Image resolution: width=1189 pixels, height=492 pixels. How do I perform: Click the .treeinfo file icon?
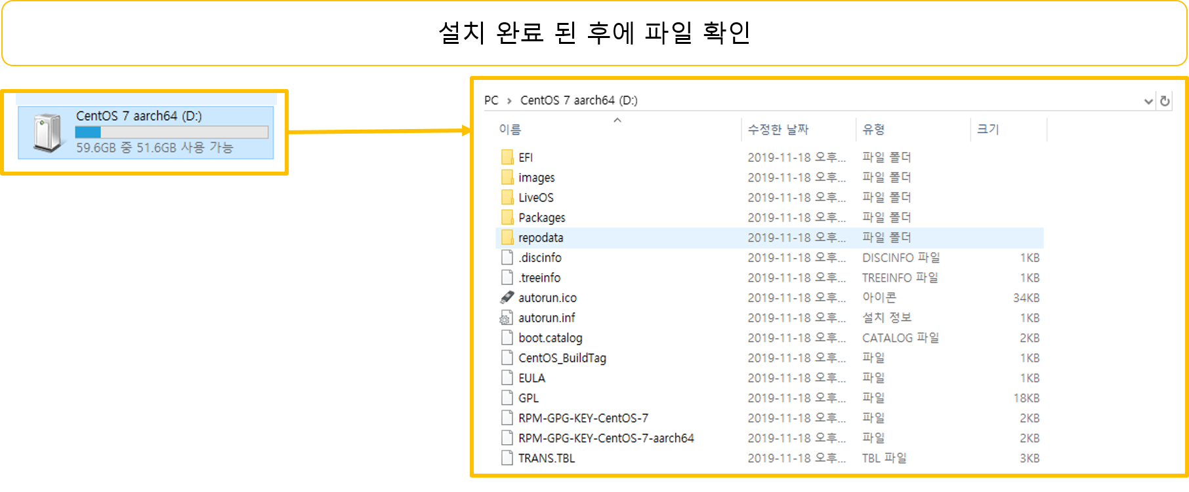click(x=507, y=278)
